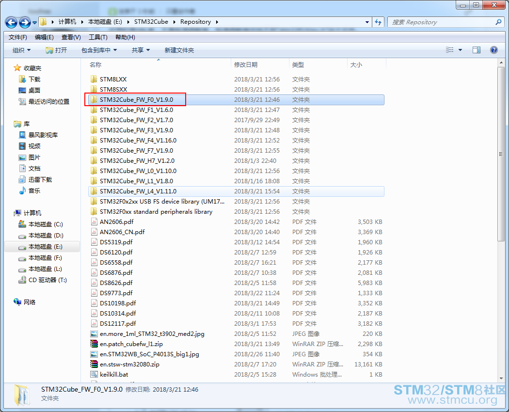Select the 音乐 library
509x412 pixels.
click(x=34, y=190)
